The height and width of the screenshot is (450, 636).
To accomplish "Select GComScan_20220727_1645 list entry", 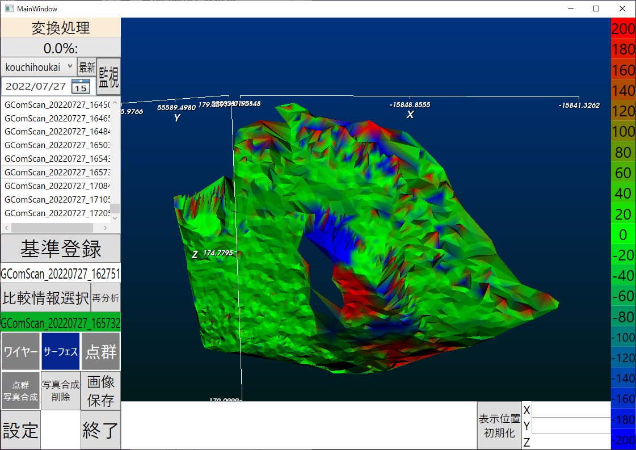I will [57, 105].
